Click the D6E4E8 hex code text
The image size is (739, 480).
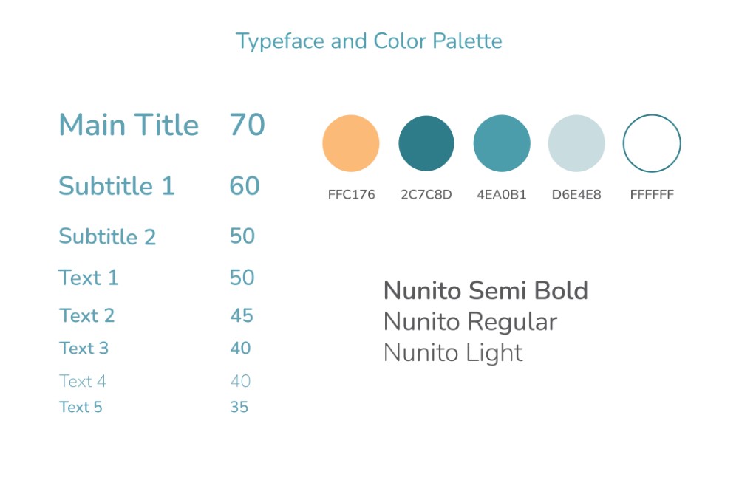(x=576, y=194)
